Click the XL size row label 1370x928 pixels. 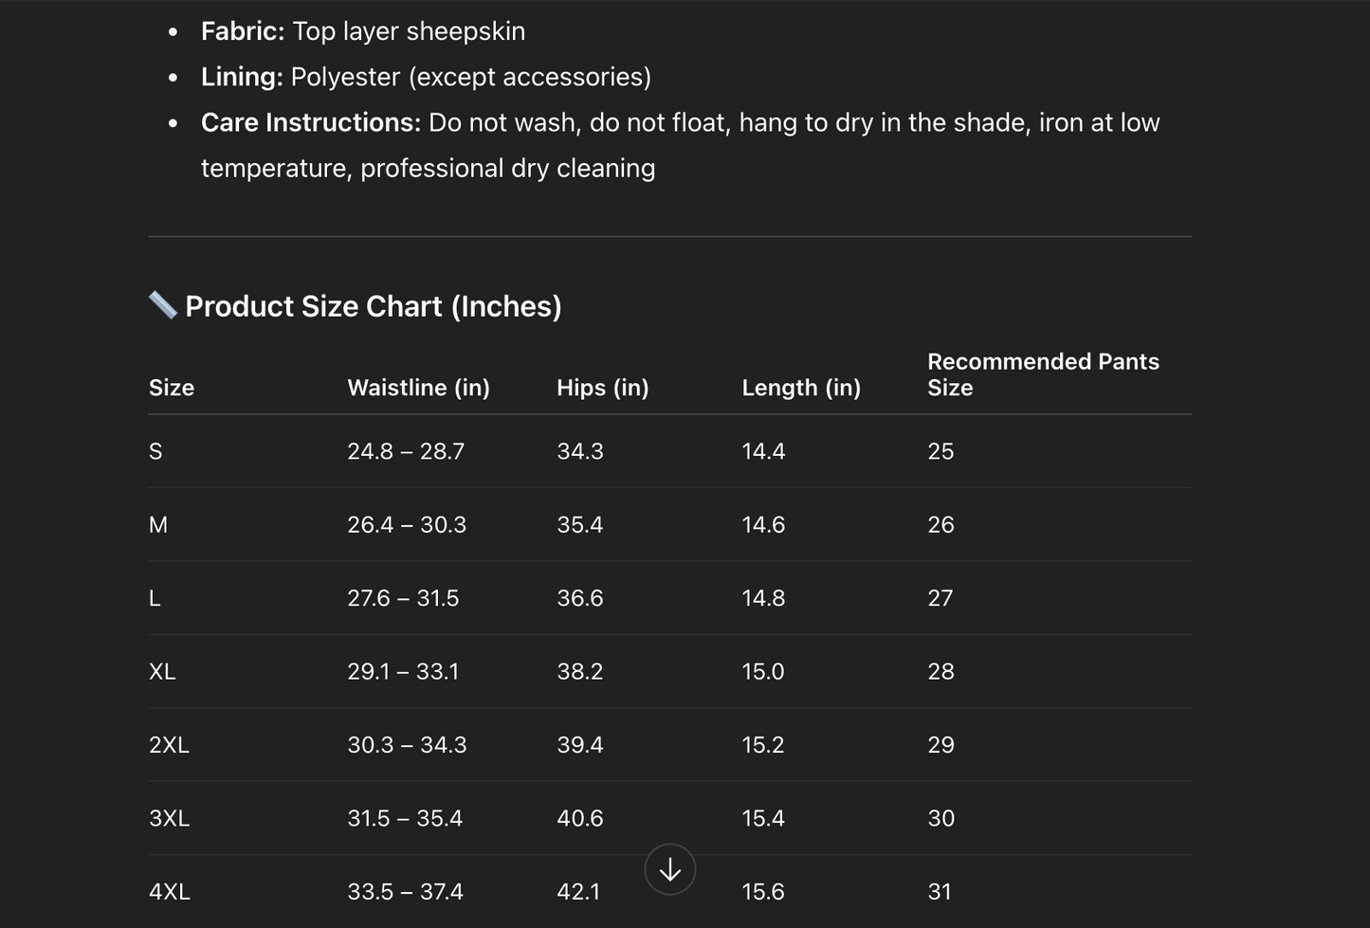(162, 672)
